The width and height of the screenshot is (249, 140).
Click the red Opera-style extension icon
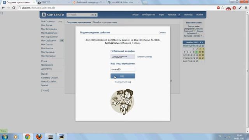pyautogui.click(x=234, y=8)
